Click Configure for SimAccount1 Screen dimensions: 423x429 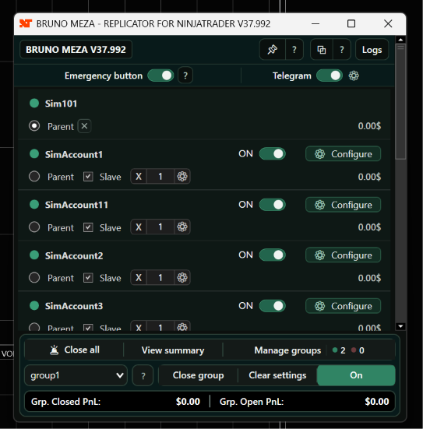[x=343, y=153]
